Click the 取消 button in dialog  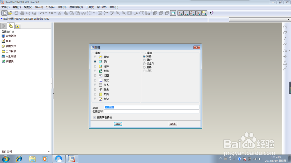pos(173,124)
